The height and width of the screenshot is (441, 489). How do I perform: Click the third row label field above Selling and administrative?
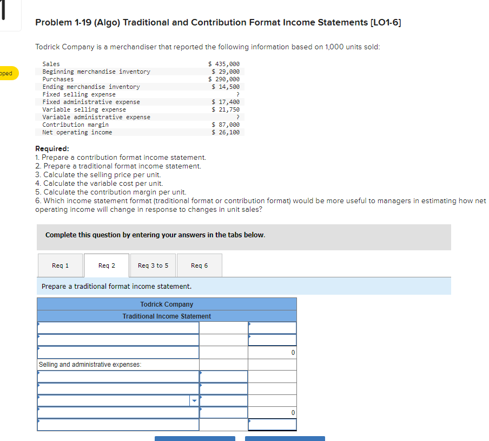tap(118, 352)
